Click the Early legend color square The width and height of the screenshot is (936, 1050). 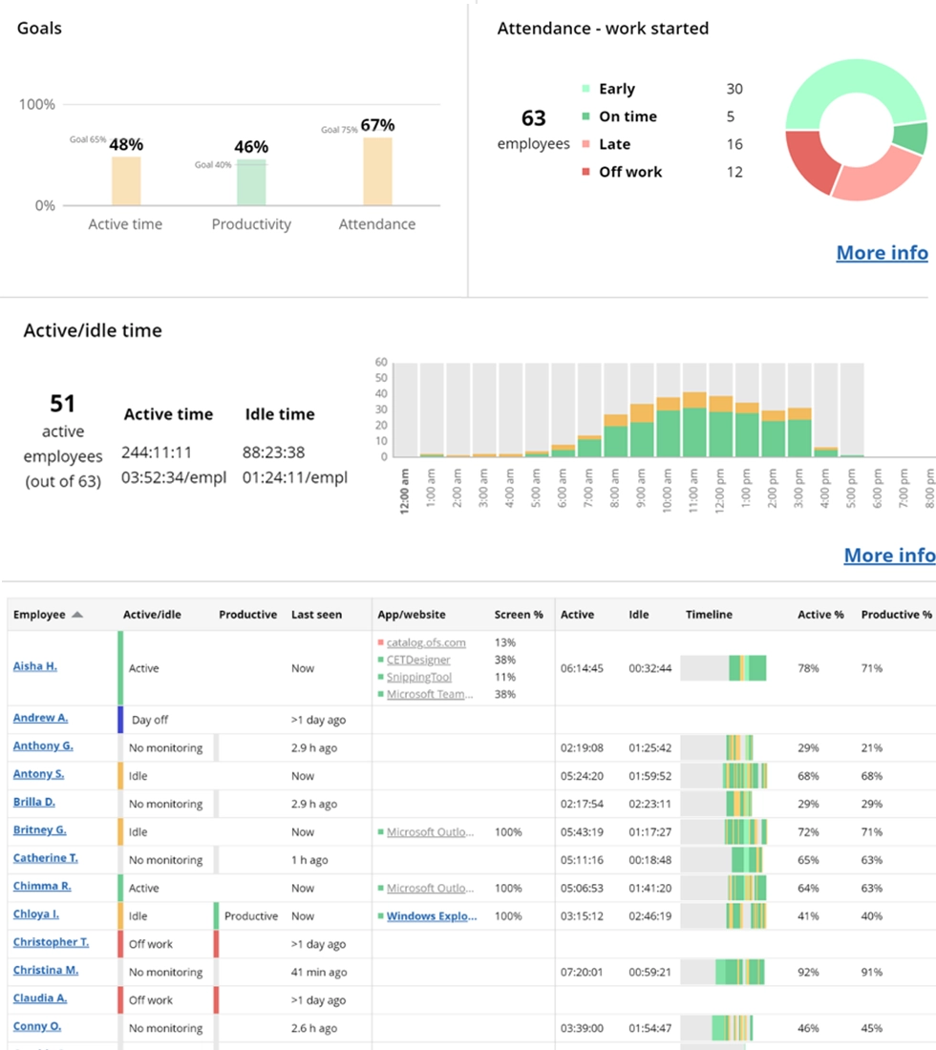click(585, 89)
